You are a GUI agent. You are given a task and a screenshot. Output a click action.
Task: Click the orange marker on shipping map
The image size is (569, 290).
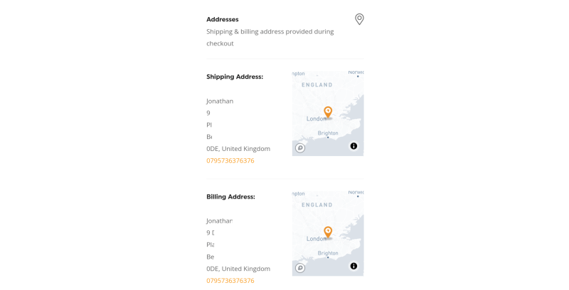[x=328, y=112]
